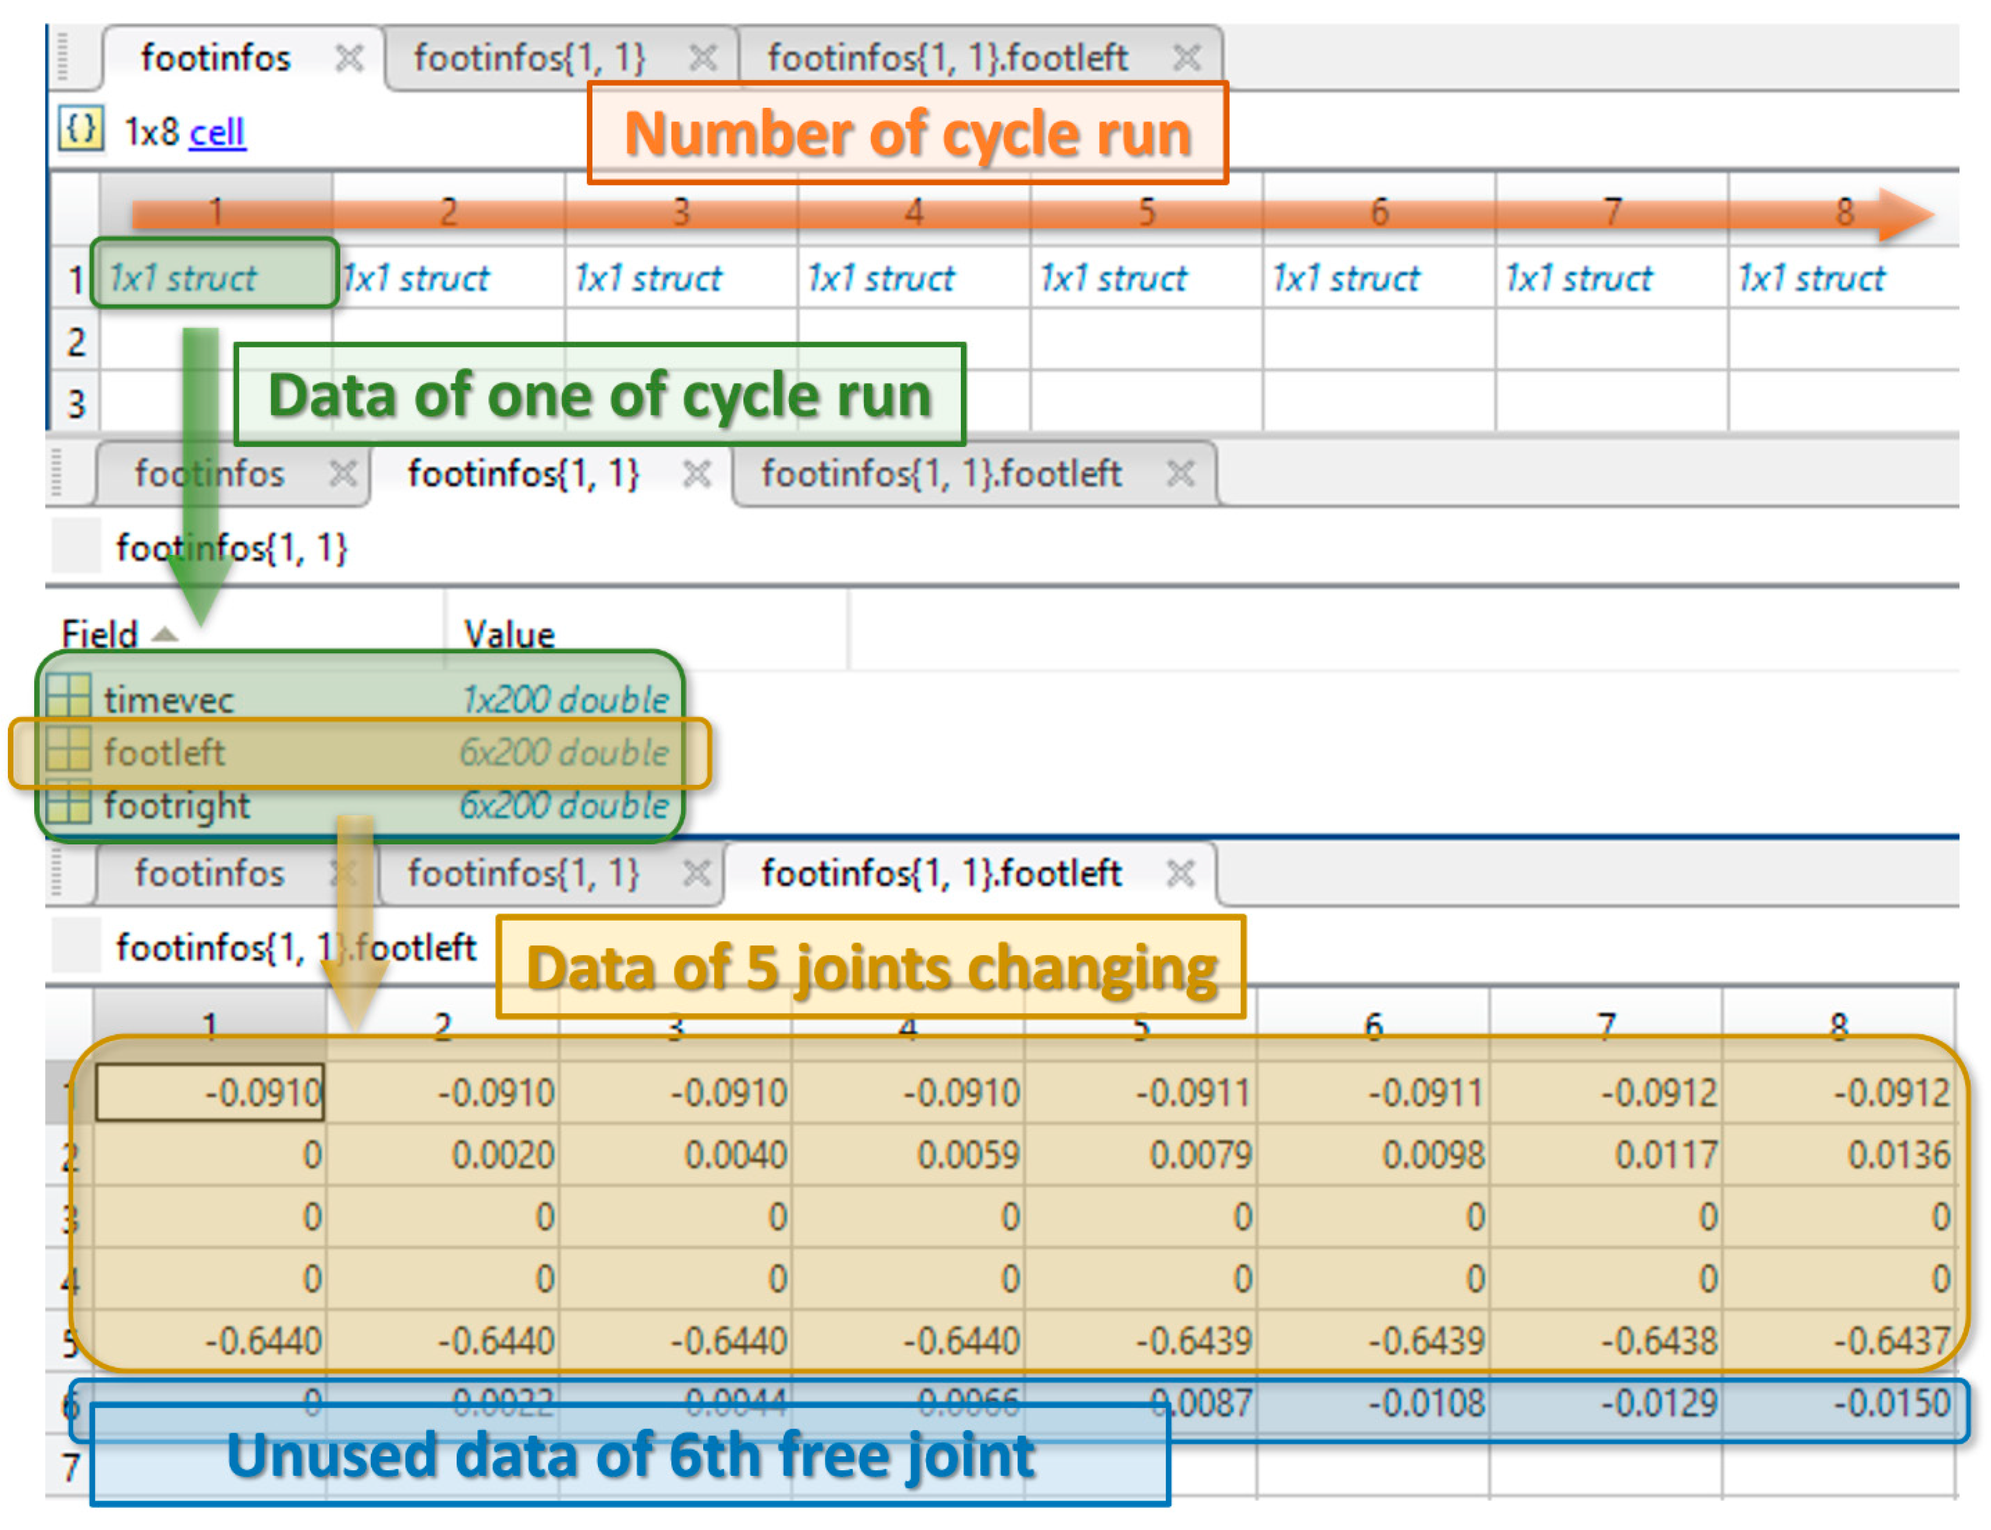
Task: Sort by the Field column header arrow
Action: tap(165, 634)
